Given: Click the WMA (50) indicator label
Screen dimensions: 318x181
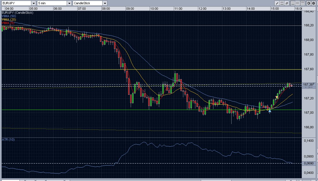Looking at the screenshot, I should coord(9,16).
